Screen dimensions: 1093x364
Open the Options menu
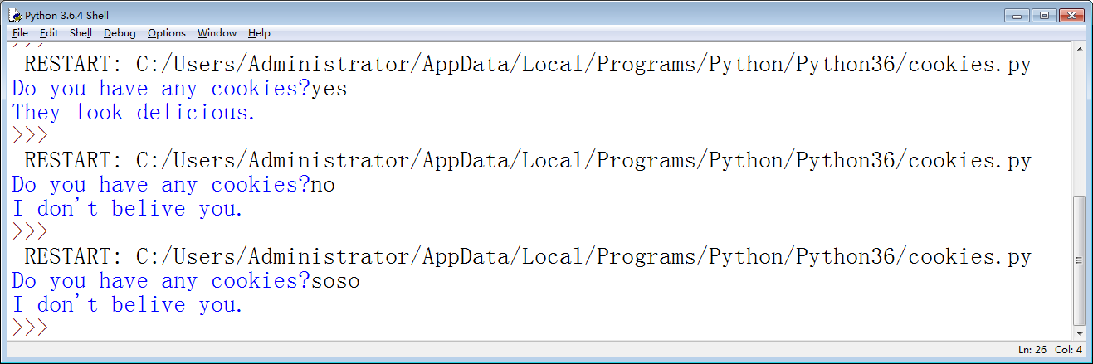pyautogui.click(x=167, y=33)
